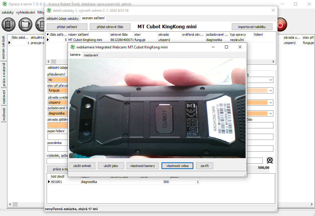This screenshot has height=216, width=315.
Task: Expand dropdown arrow on the utopený field row
Action: point(271,103)
